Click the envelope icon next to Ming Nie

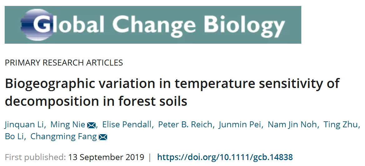click(91, 125)
